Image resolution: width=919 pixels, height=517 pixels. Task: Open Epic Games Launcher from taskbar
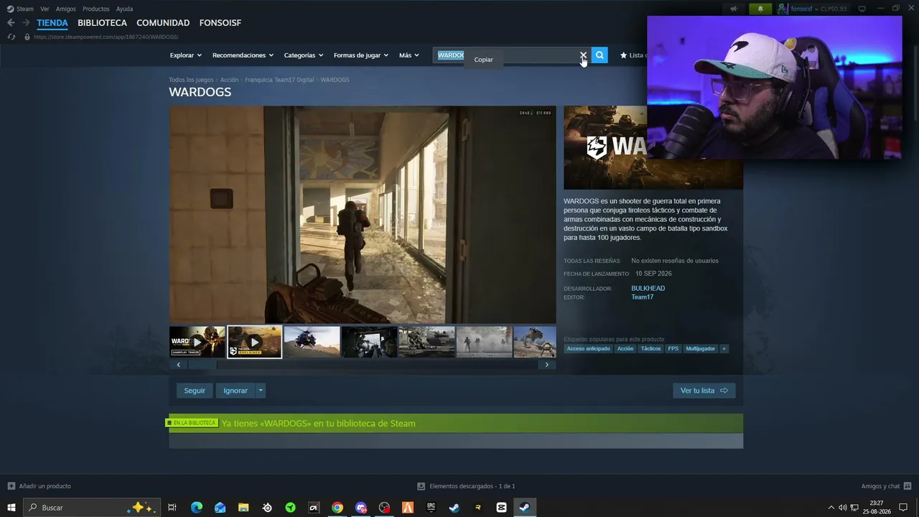pyautogui.click(x=431, y=508)
